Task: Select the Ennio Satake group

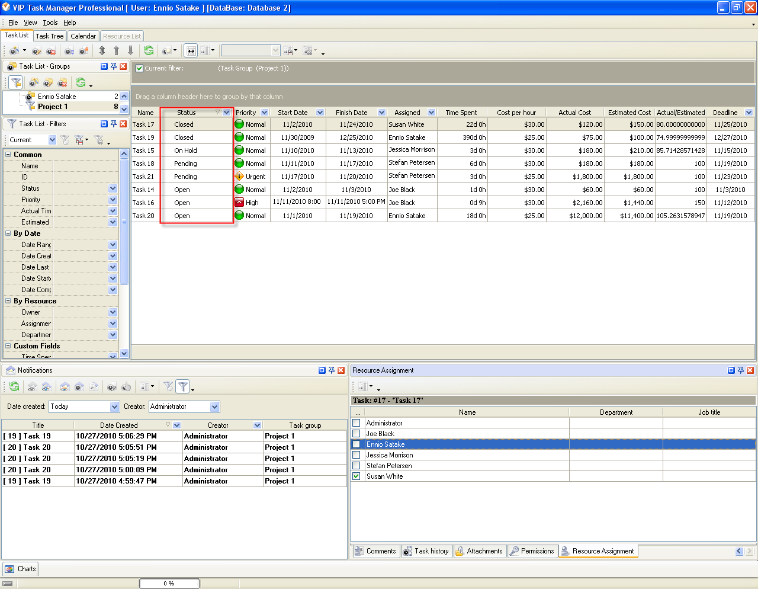Action: coord(57,97)
